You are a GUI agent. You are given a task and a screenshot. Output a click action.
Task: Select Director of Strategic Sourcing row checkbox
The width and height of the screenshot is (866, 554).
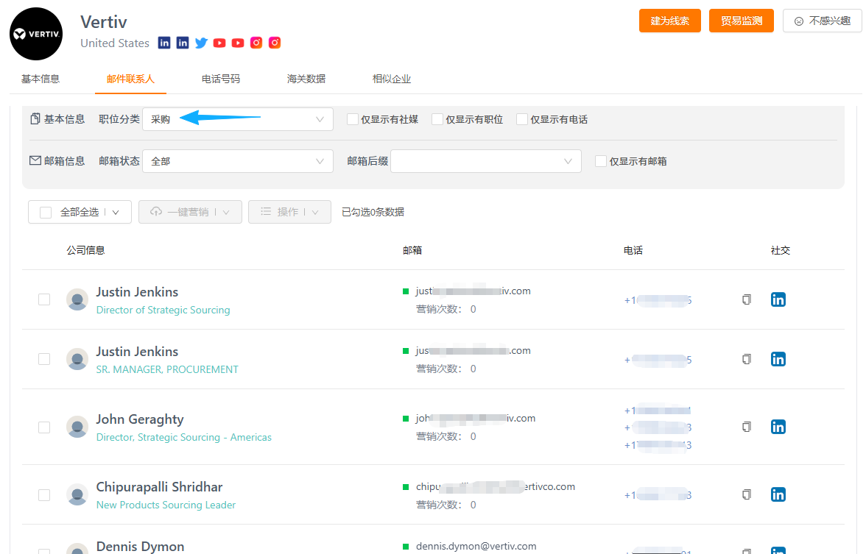[x=44, y=299]
